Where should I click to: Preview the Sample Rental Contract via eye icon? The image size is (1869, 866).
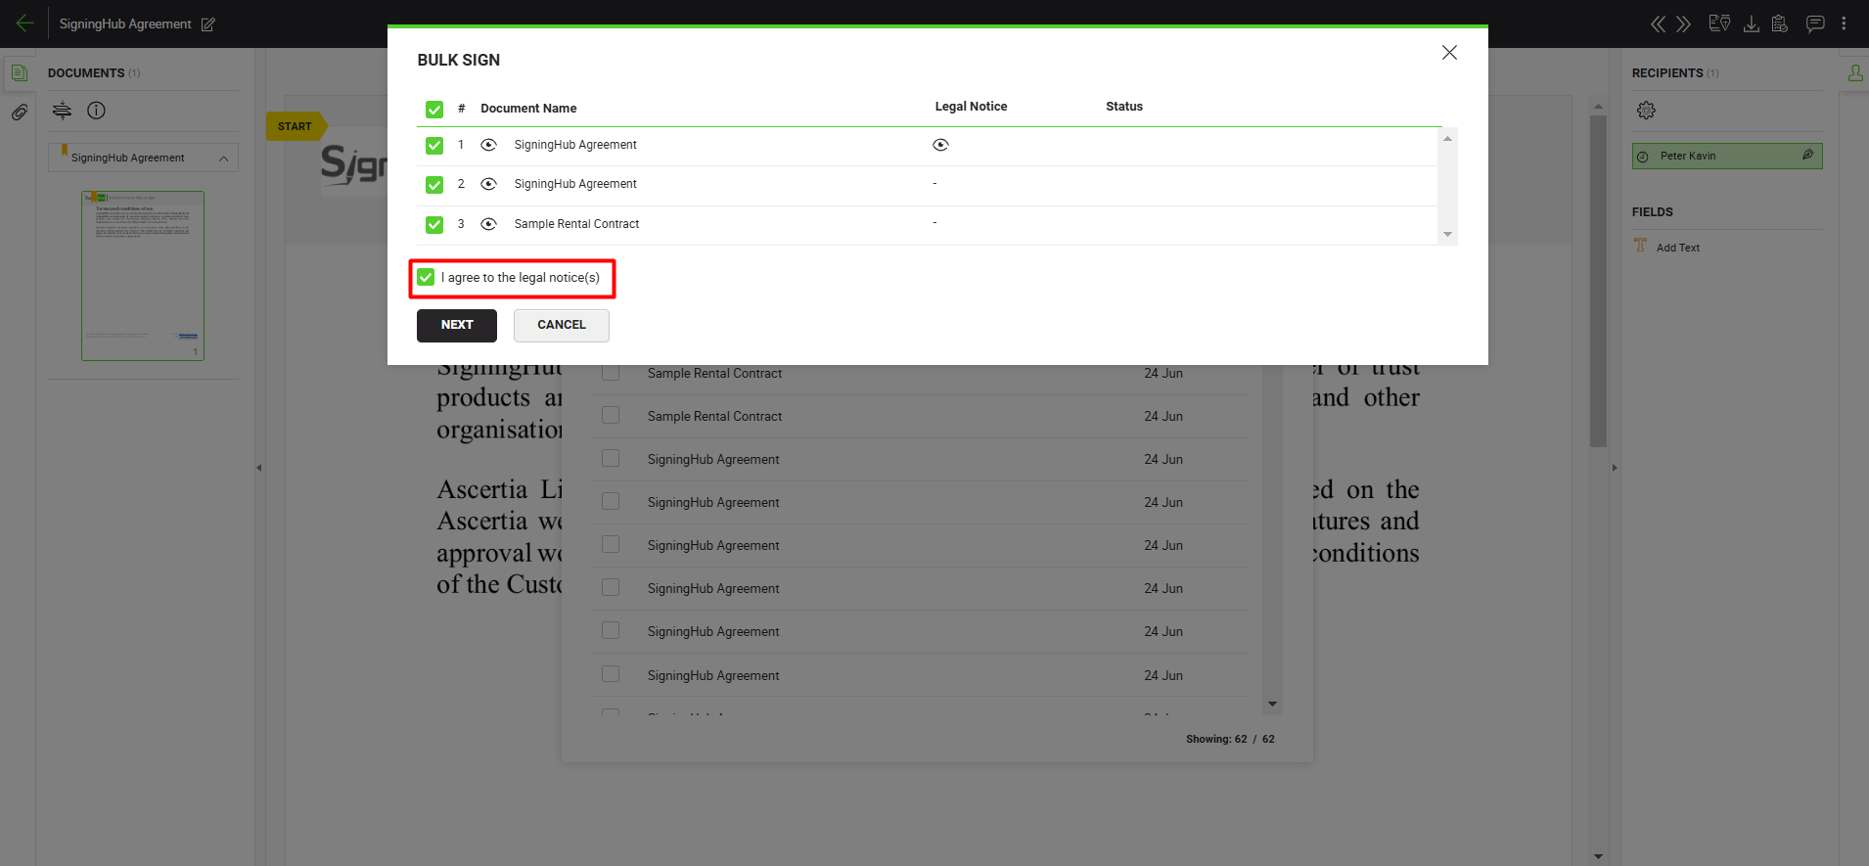[x=488, y=224]
